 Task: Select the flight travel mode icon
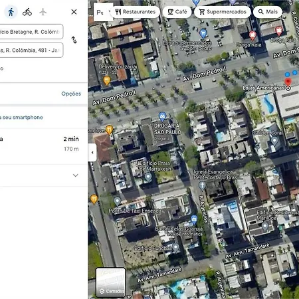(x=43, y=12)
